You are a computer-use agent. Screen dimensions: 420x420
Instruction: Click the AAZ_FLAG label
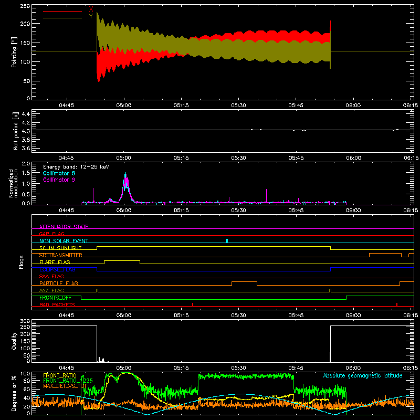51,290
